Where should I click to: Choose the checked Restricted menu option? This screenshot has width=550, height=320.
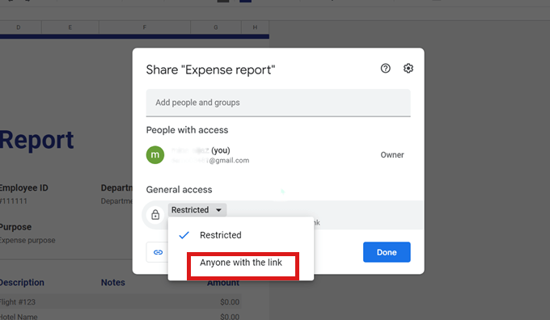click(241, 235)
